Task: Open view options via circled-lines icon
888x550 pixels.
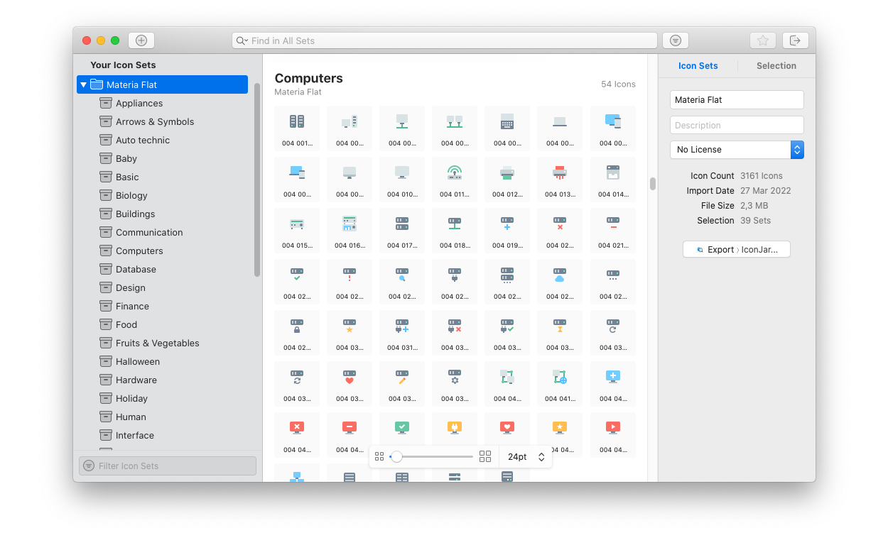Action: tap(675, 40)
